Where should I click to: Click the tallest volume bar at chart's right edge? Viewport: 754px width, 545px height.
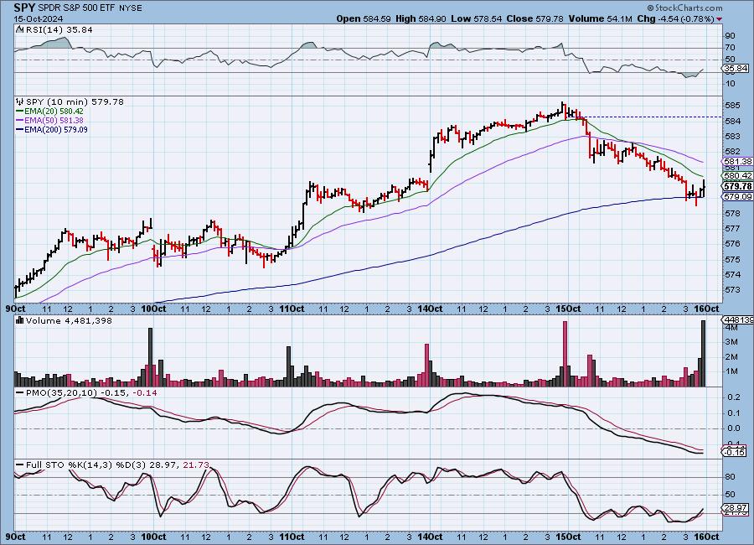704,354
